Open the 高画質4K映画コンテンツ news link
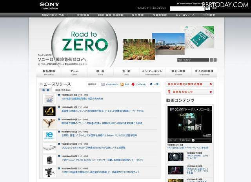 102,111
